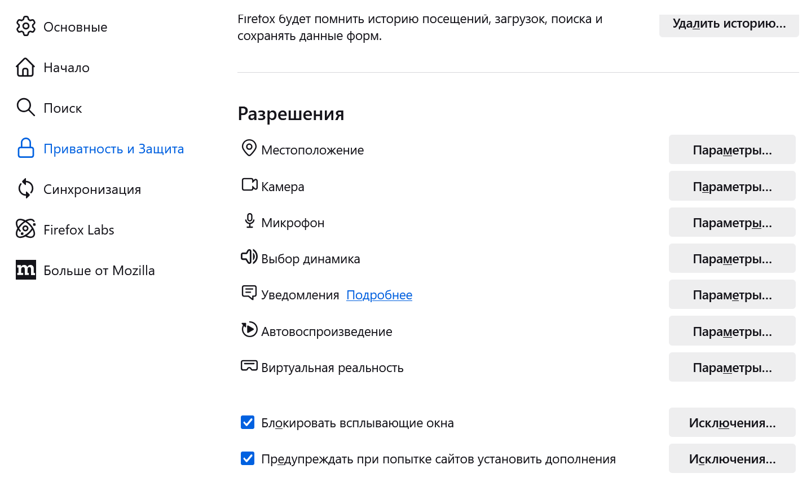Click the Начало home icon
This screenshot has height=491, width=811.
click(25, 67)
